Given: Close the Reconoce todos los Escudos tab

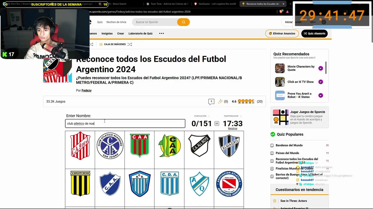Looking at the screenshot, I should coord(283,4).
